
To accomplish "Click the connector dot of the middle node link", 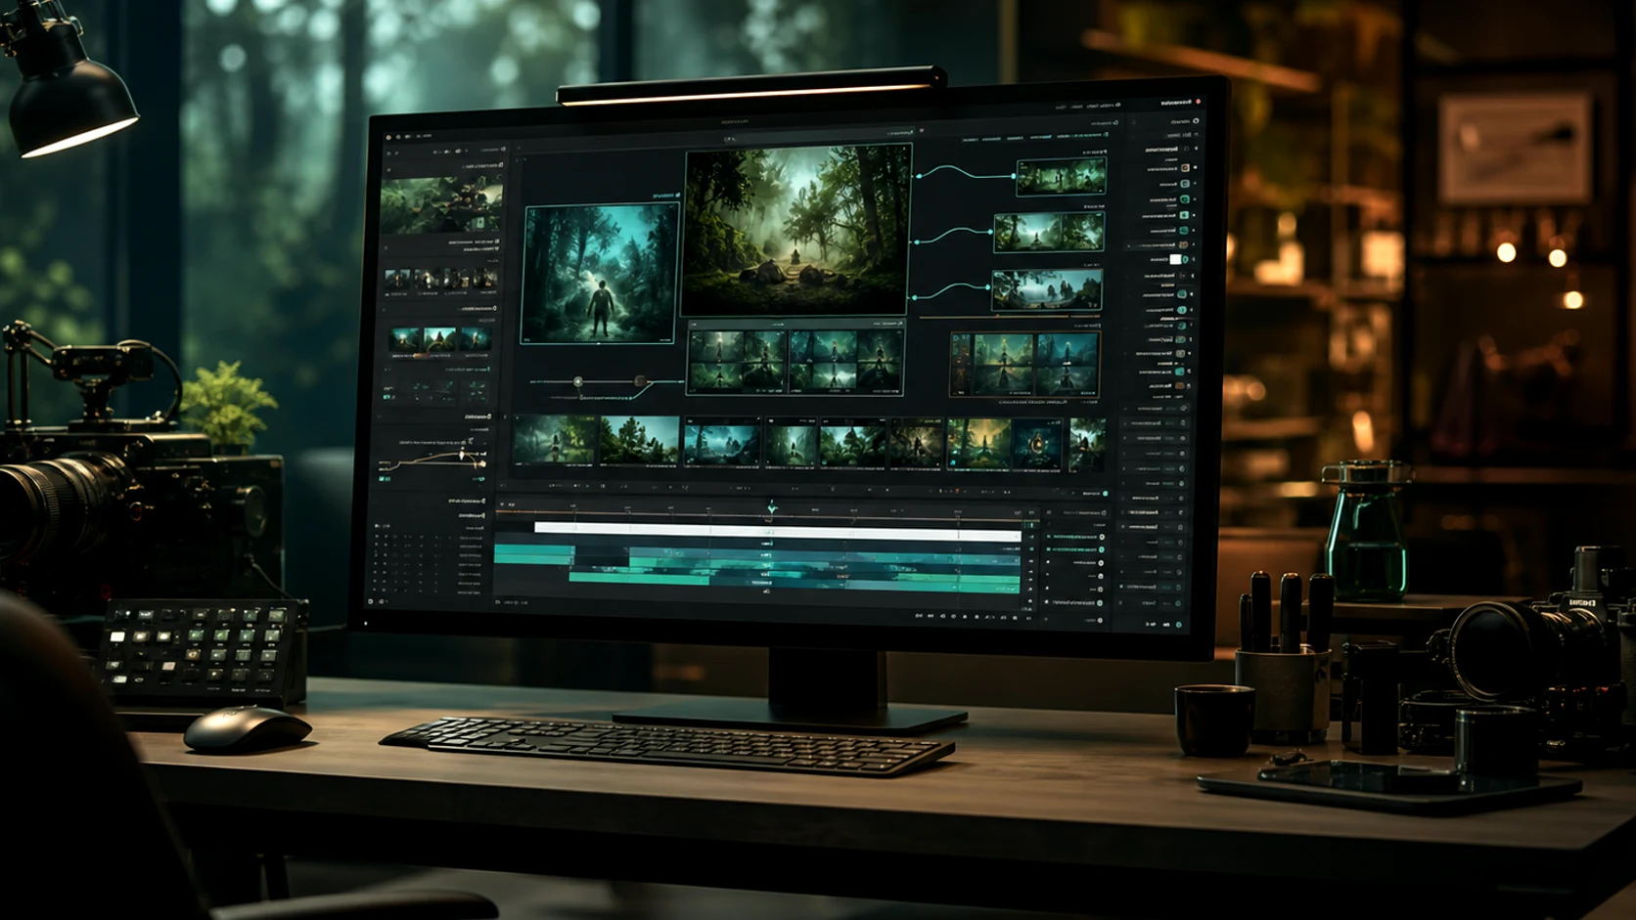I will [916, 241].
